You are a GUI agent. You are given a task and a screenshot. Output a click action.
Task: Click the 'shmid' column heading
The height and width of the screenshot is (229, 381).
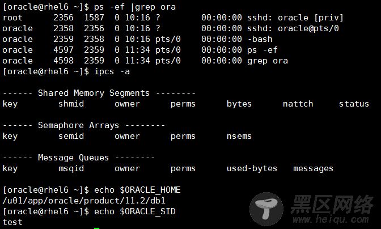(71, 104)
